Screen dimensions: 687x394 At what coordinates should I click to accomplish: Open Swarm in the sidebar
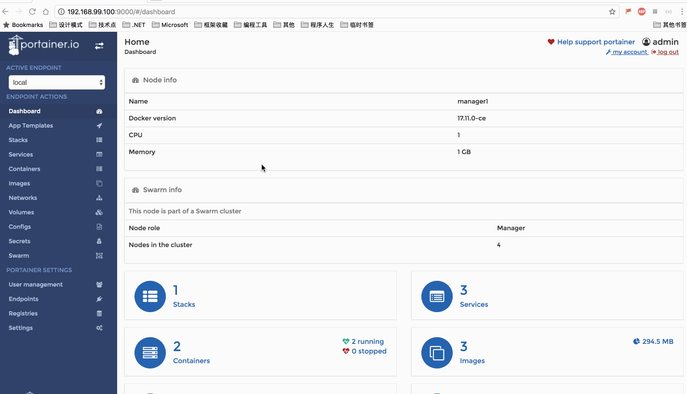click(x=58, y=256)
